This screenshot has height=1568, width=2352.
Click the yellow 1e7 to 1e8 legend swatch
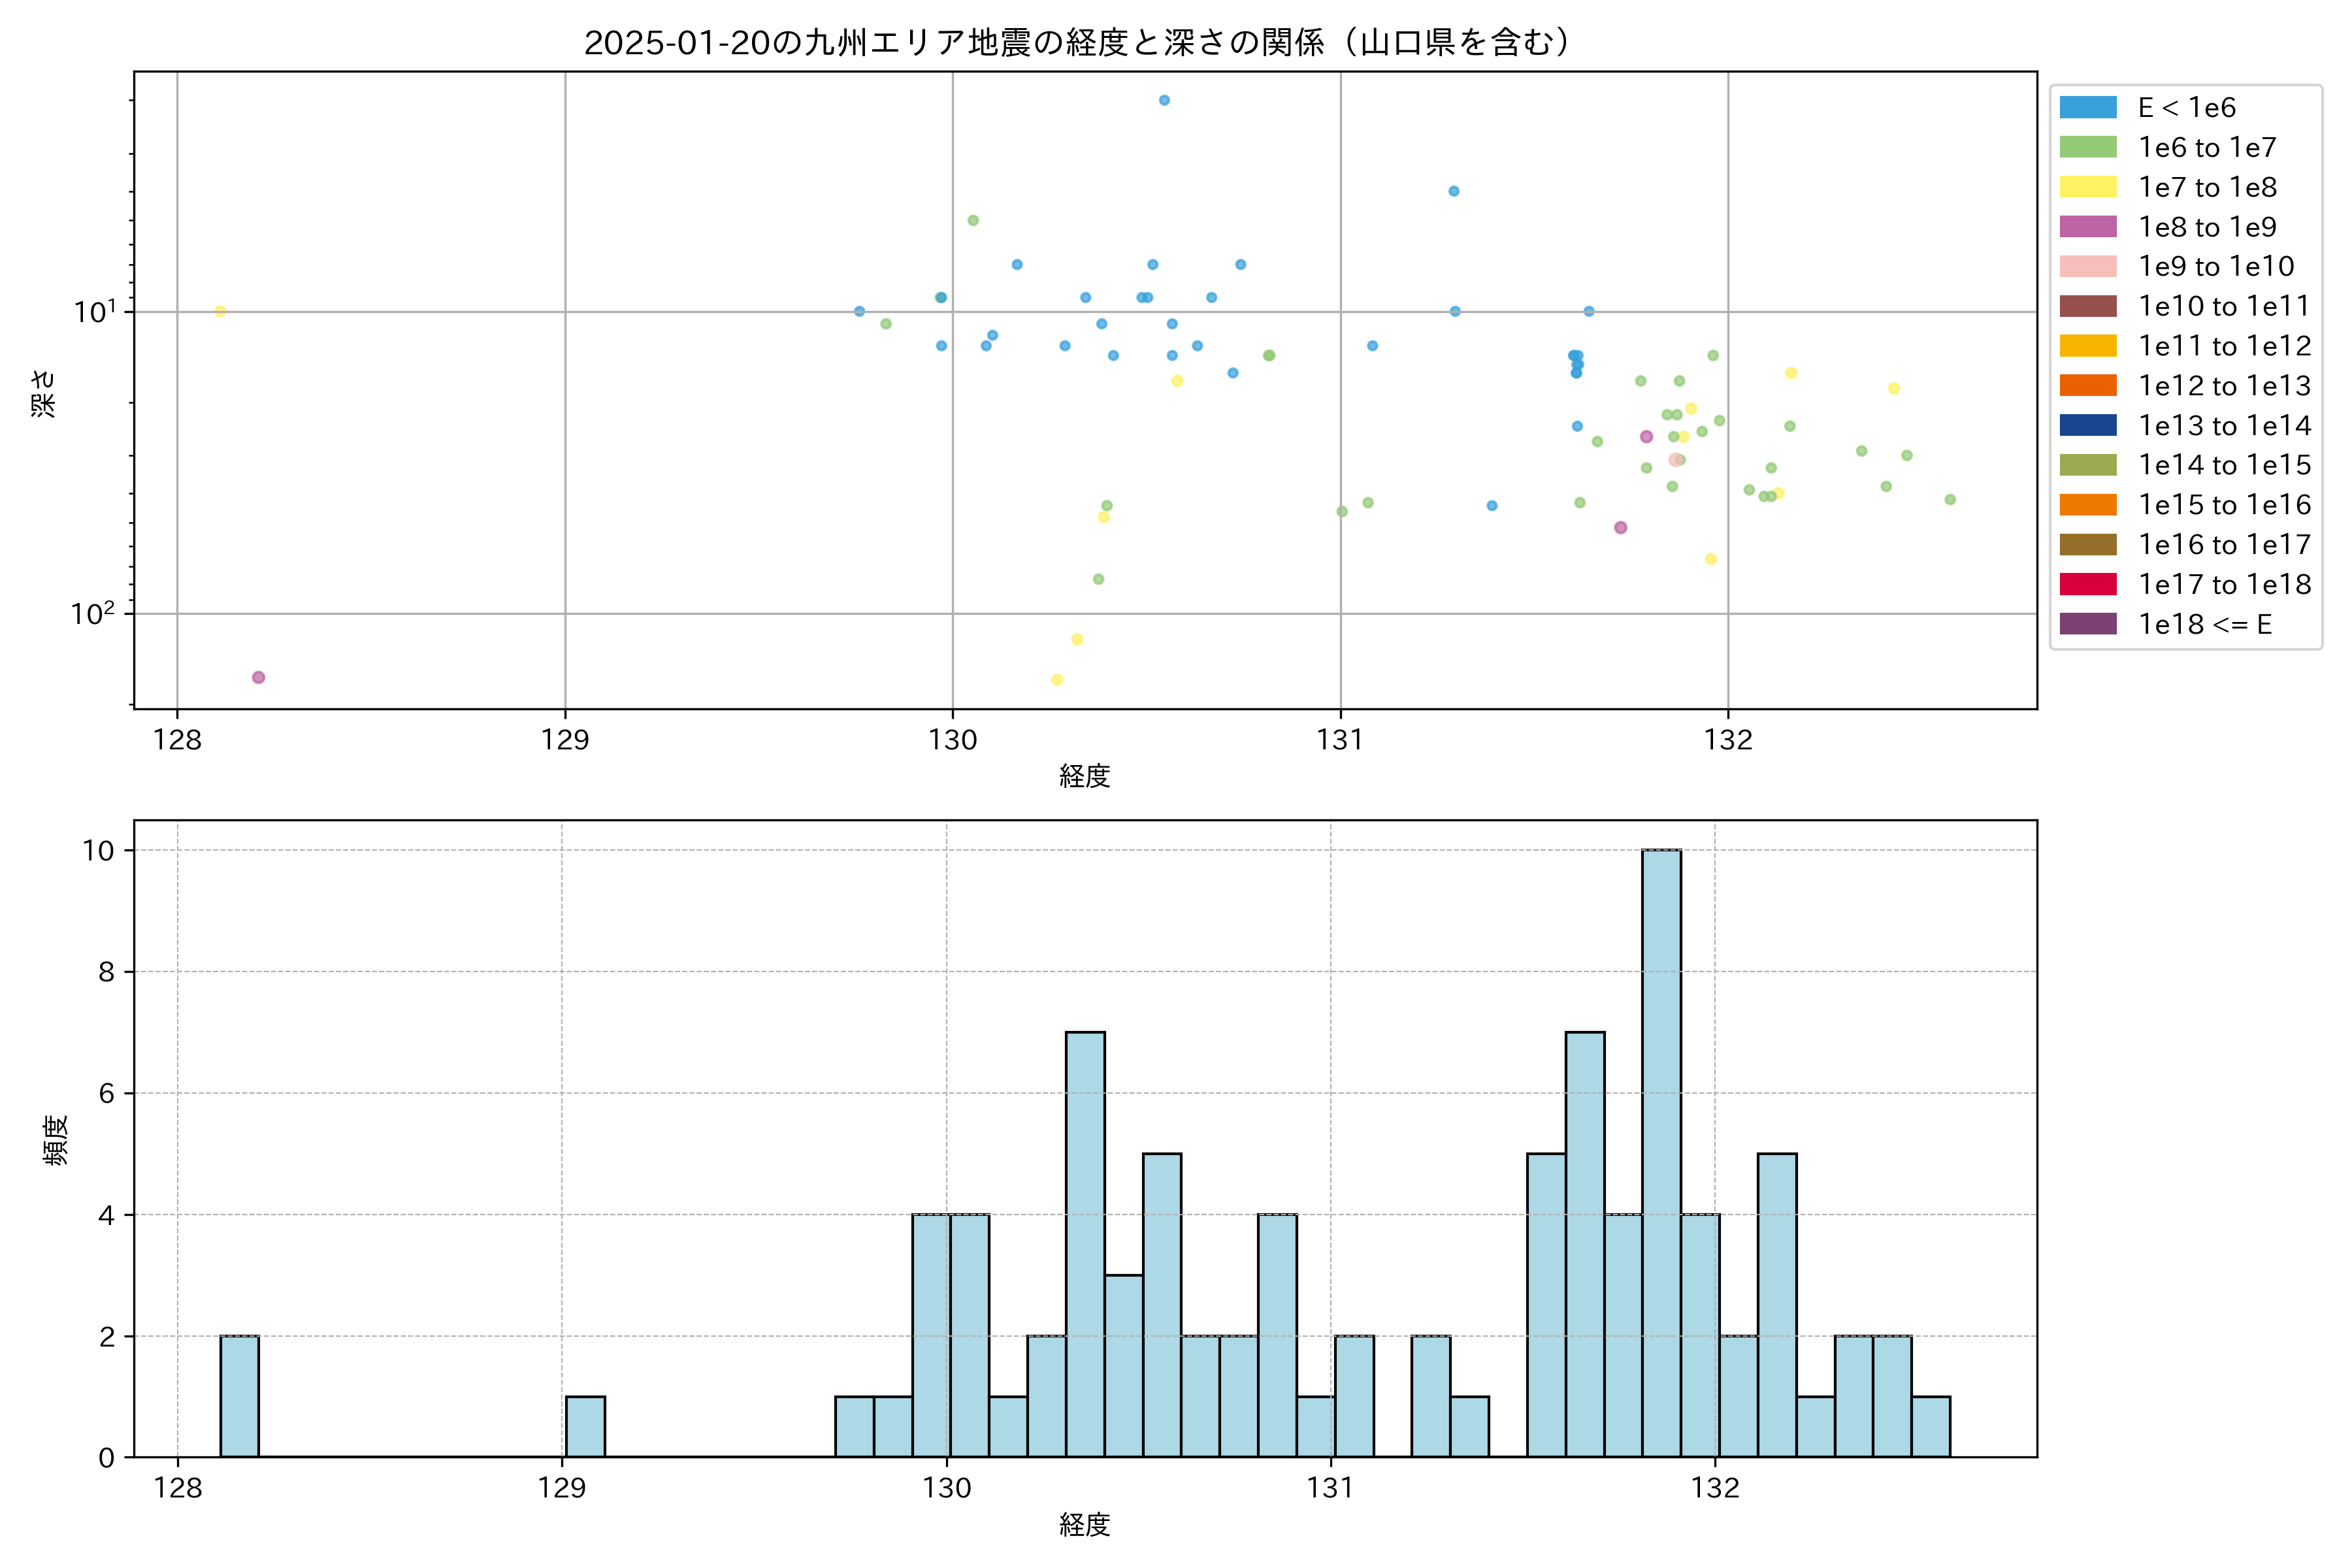[x=2087, y=187]
